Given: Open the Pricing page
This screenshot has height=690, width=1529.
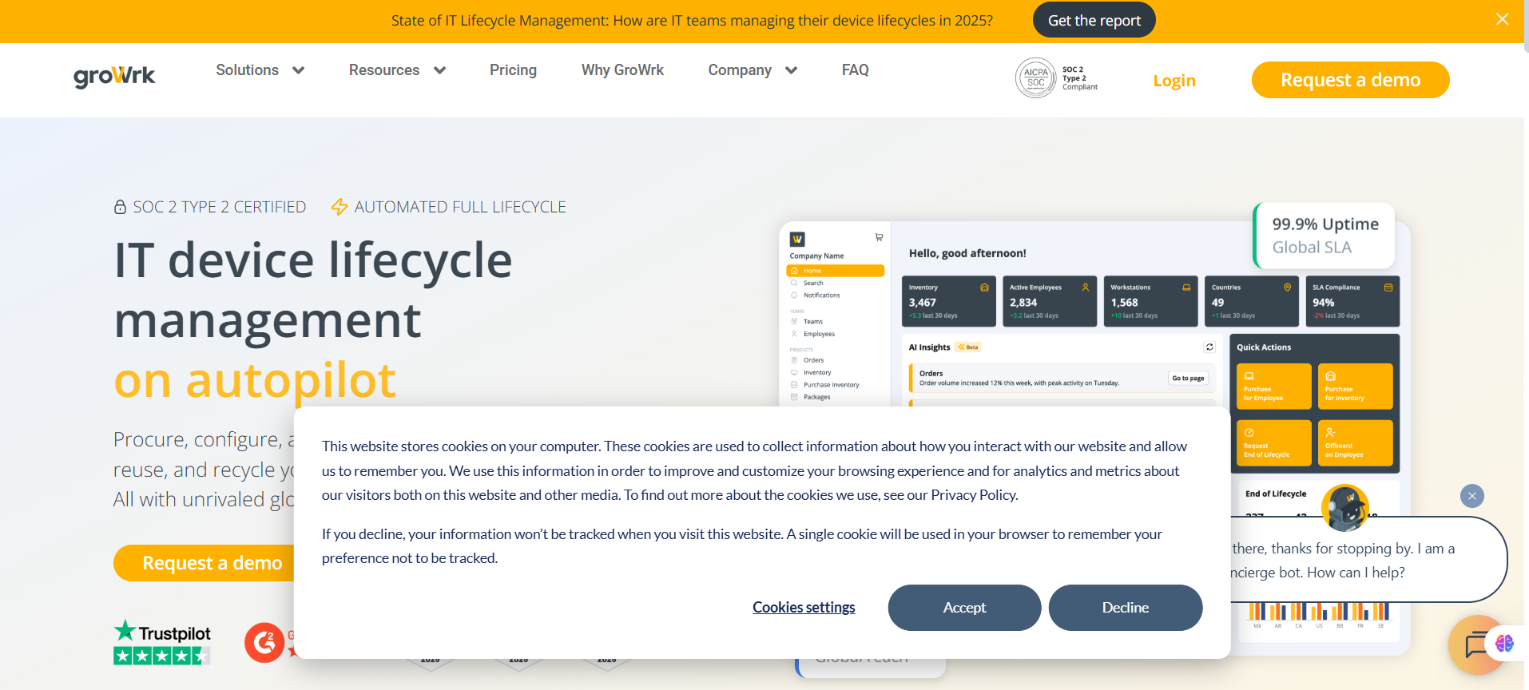Looking at the screenshot, I should (513, 70).
